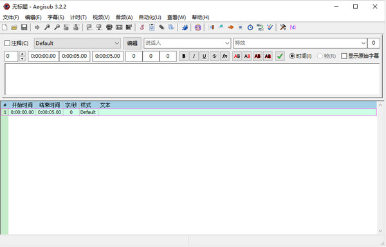Jump video to subtitle start icon
The image size is (386, 247).
coord(66,27)
